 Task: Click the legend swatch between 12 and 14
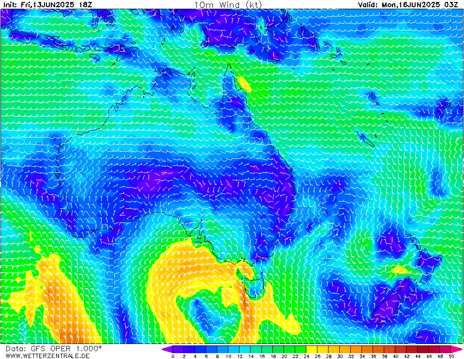[245, 349]
